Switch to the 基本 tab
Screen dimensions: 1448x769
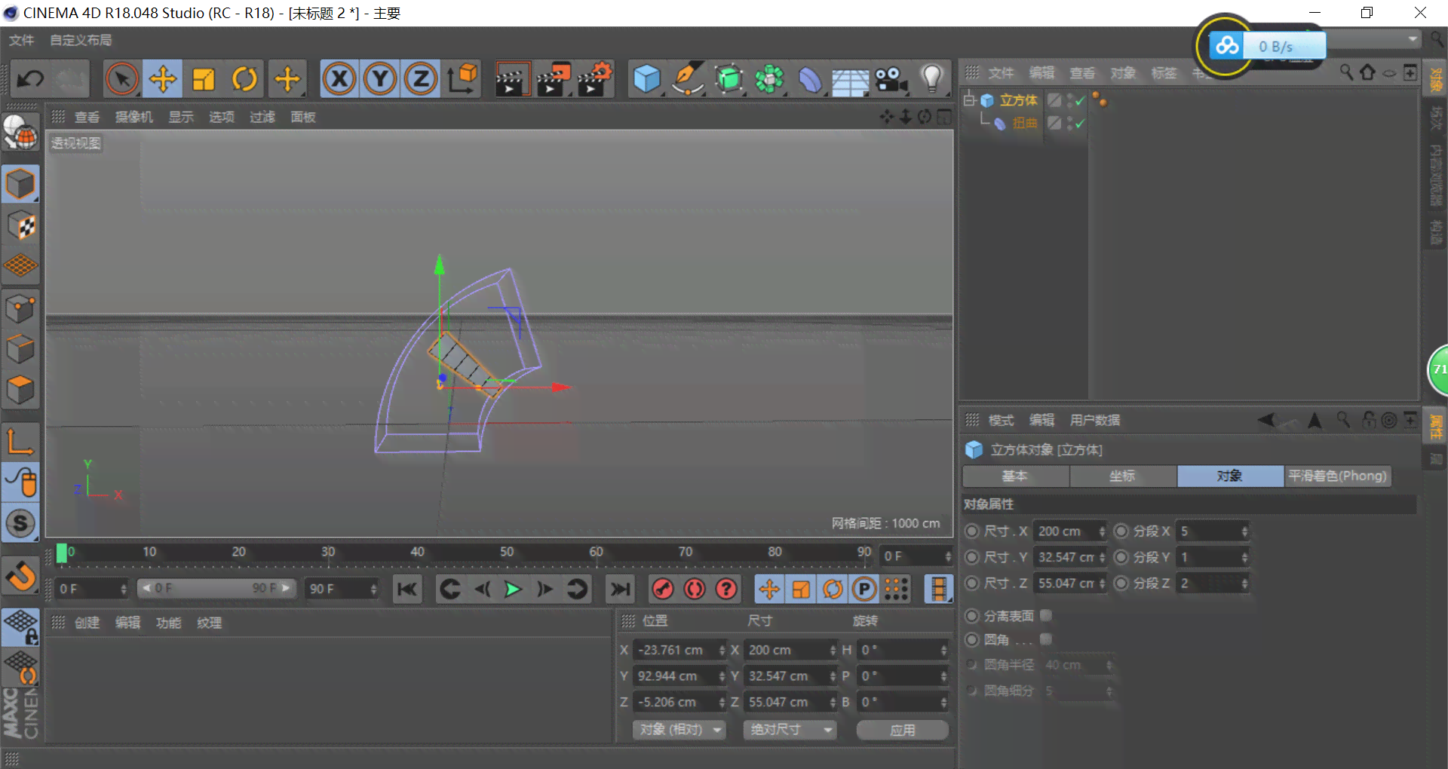[x=1015, y=476]
